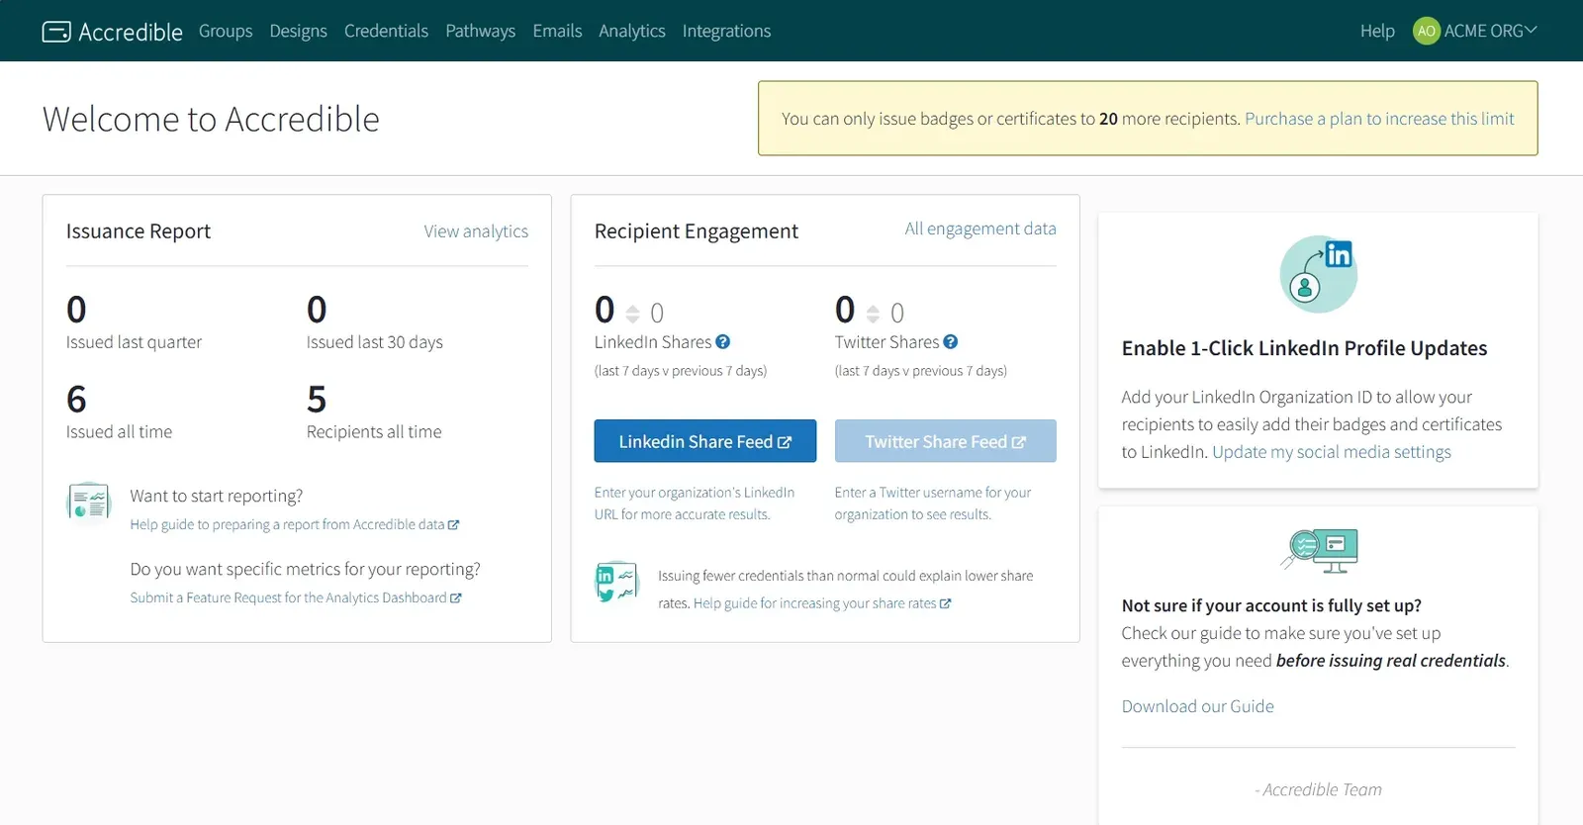Click the report document icon
Viewport: 1583px width, 825px height.
click(x=89, y=503)
